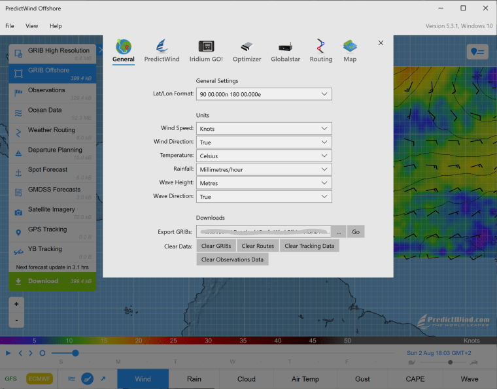Screen dimensions: 497x389
Task: Open the Wind Speed units dropdown
Action: pos(263,129)
